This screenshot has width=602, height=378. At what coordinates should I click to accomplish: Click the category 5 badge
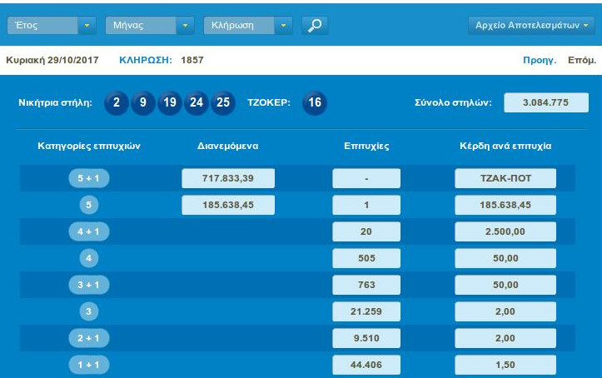point(89,205)
